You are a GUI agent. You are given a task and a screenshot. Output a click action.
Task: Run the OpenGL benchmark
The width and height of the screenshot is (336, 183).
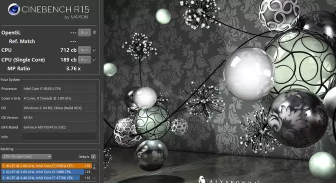click(x=84, y=32)
